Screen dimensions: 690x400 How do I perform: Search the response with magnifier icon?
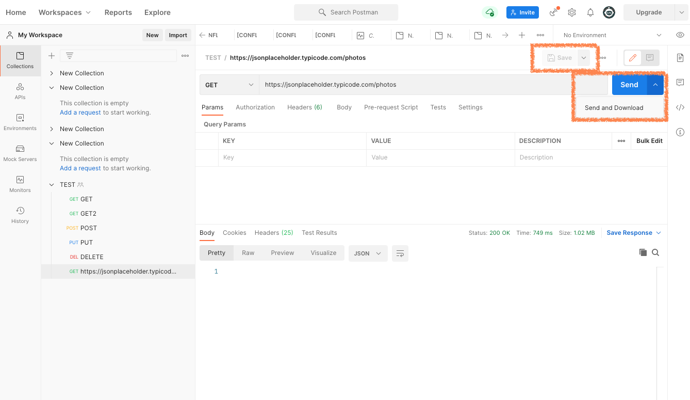coord(655,252)
